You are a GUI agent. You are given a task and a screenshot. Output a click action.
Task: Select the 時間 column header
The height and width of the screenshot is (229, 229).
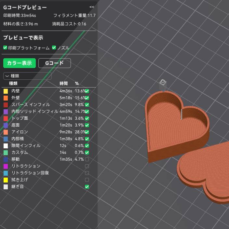(x=64, y=84)
